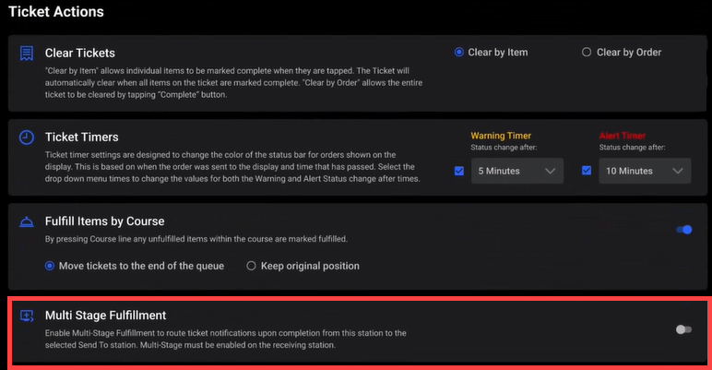Choose Move tickets to end of queue
Viewport: 712px width, 370px height.
(x=51, y=266)
